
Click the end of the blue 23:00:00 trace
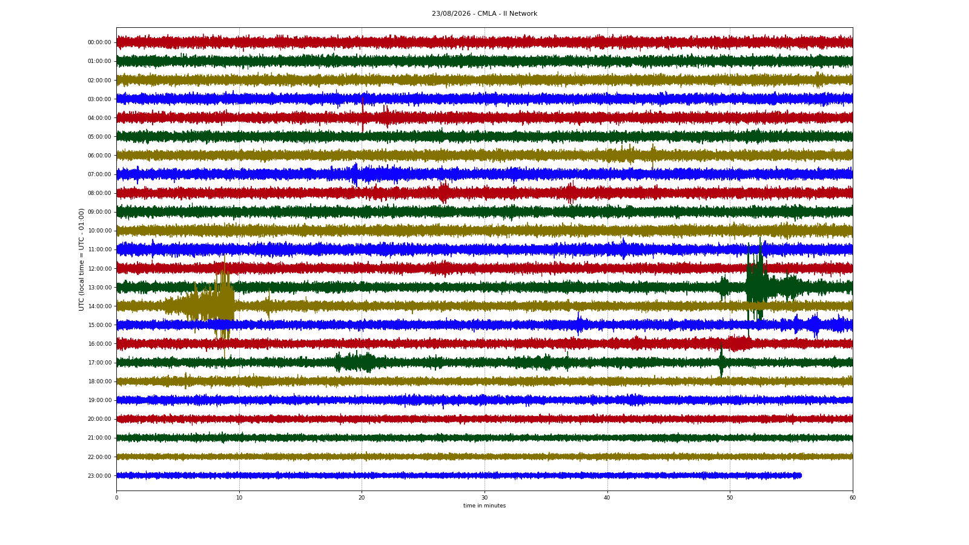tap(800, 475)
